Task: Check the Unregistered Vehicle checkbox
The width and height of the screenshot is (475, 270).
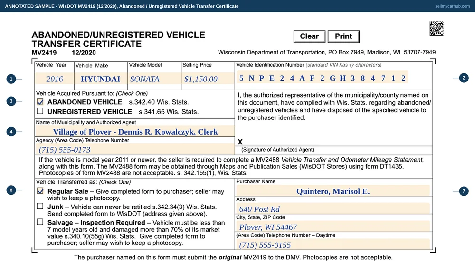Action: point(40,111)
